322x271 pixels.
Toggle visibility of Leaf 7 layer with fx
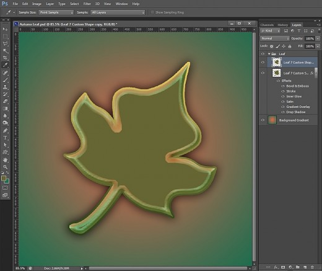[263, 73]
